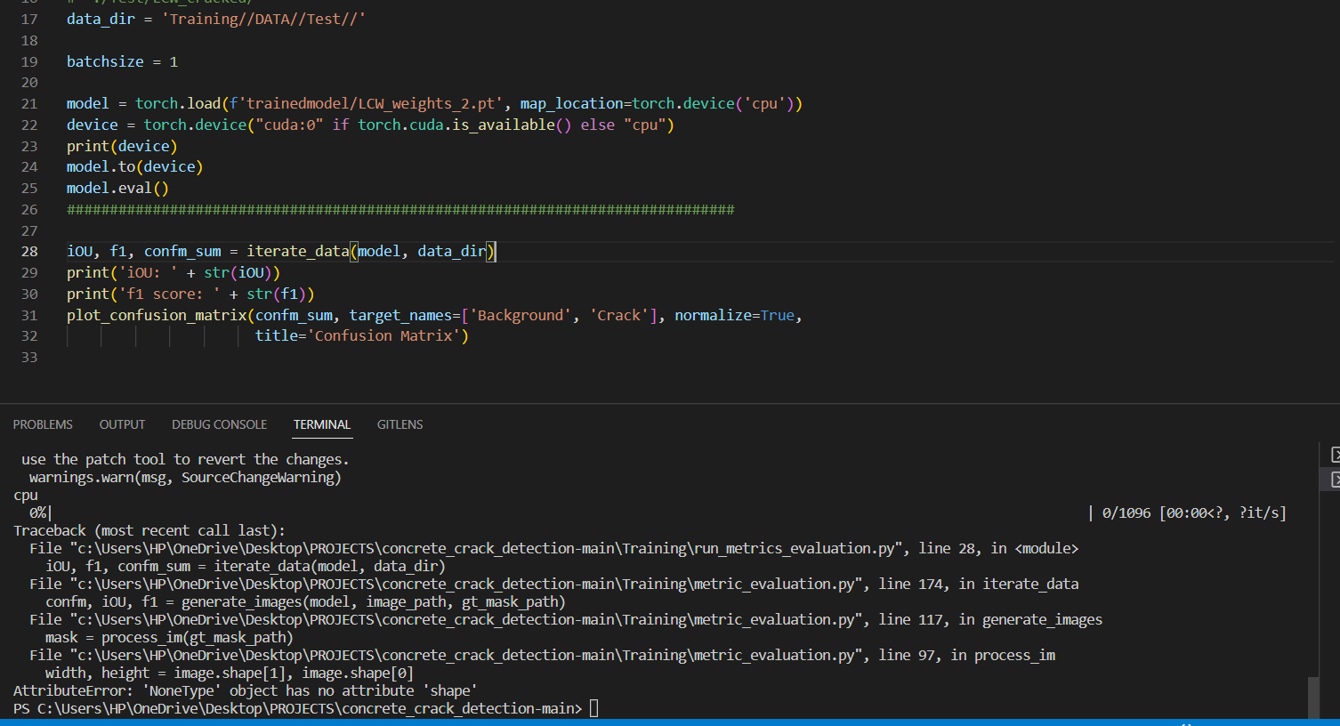Click the iterate_data function call on line 28
Screen dimensions: 1340x726
coord(298,251)
